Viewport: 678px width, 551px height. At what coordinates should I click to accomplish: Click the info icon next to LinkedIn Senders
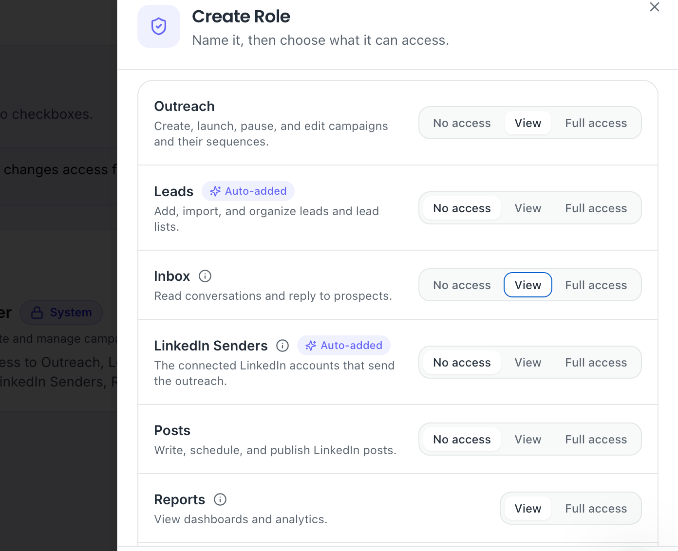[282, 346]
